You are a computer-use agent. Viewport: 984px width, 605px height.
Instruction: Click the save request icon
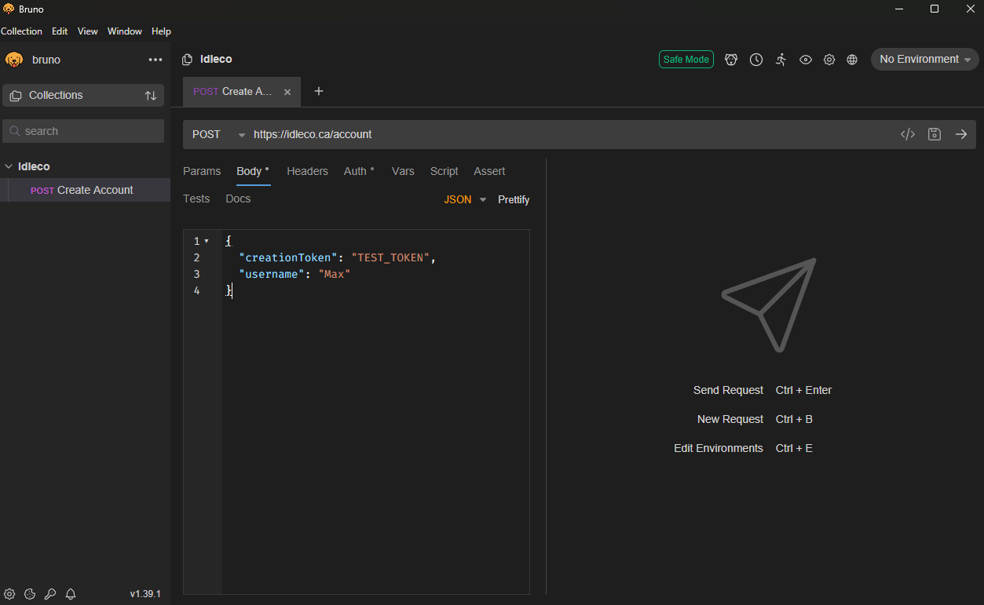pyautogui.click(x=934, y=134)
